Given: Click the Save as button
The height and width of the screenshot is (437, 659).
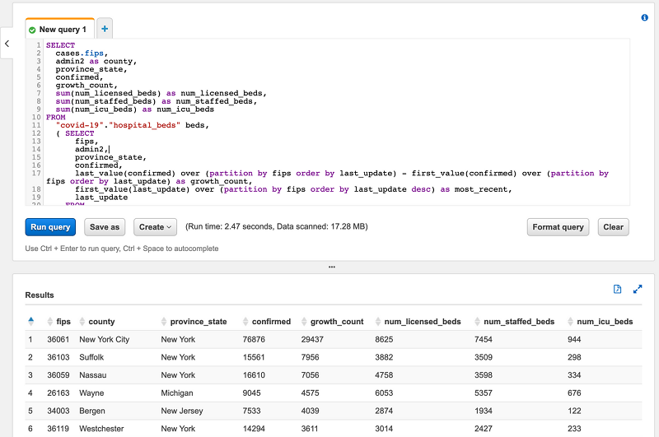Looking at the screenshot, I should (105, 227).
